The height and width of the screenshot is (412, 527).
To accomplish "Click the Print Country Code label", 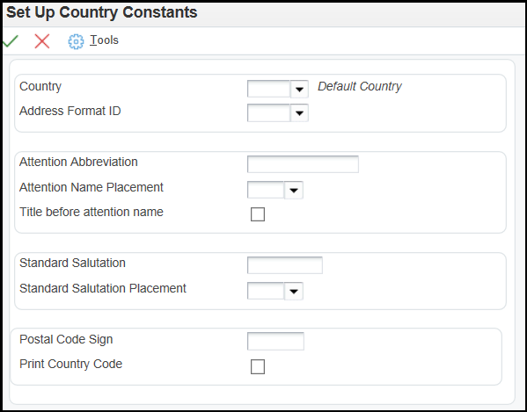I will click(71, 364).
